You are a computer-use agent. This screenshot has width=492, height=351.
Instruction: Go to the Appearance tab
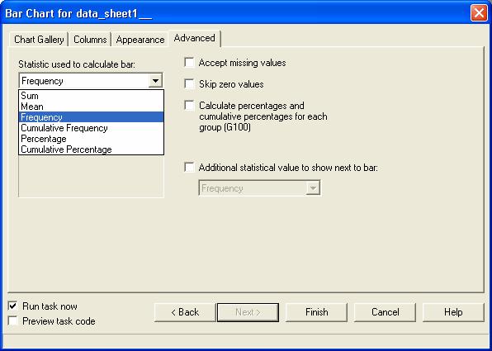pyautogui.click(x=140, y=40)
